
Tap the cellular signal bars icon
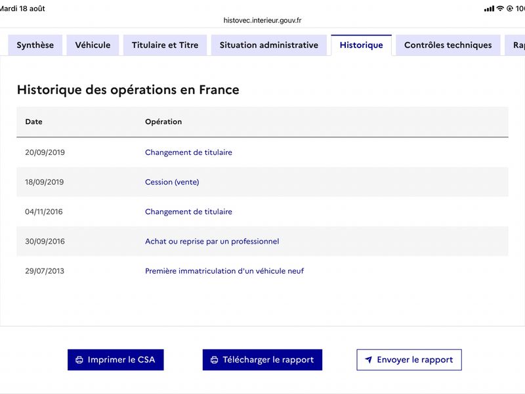point(489,9)
